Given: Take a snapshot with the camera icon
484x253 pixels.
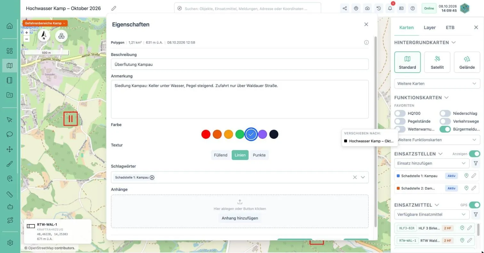Looking at the screenshot, I should [367, 8].
